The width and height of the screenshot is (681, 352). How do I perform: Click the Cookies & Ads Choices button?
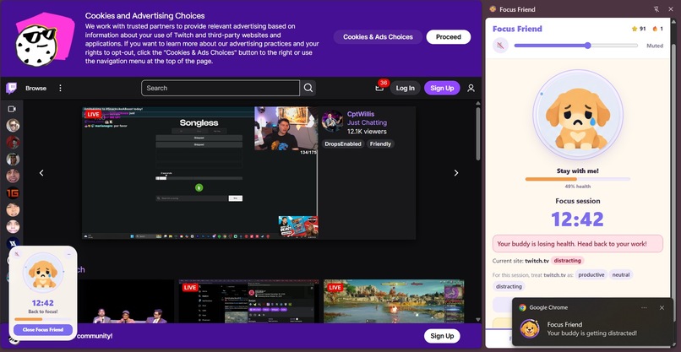[378, 37]
